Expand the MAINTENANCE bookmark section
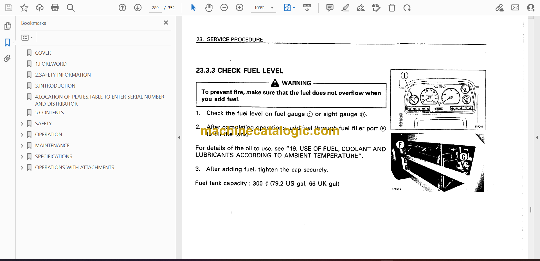This screenshot has width=540, height=261. click(x=22, y=145)
